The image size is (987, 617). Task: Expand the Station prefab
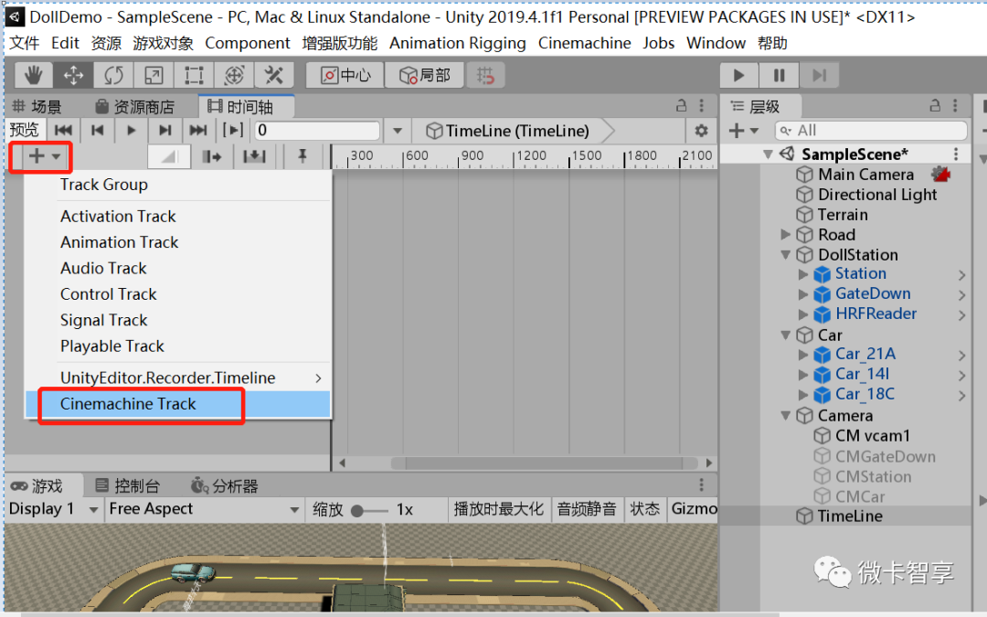point(802,274)
